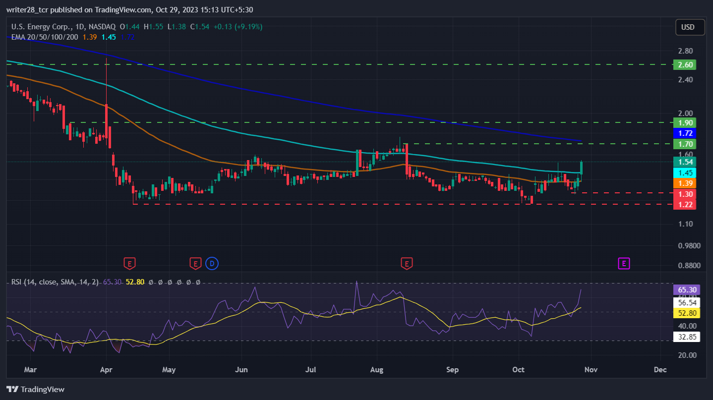The height and width of the screenshot is (400, 713).
Task: Click the 2.80 price scale value
Action: click(x=685, y=51)
